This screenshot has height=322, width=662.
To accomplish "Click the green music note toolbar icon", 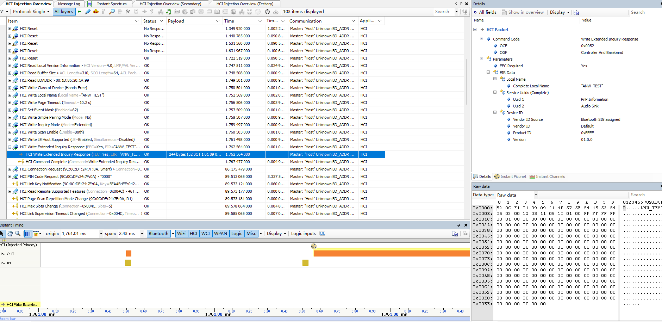I will [169, 12].
